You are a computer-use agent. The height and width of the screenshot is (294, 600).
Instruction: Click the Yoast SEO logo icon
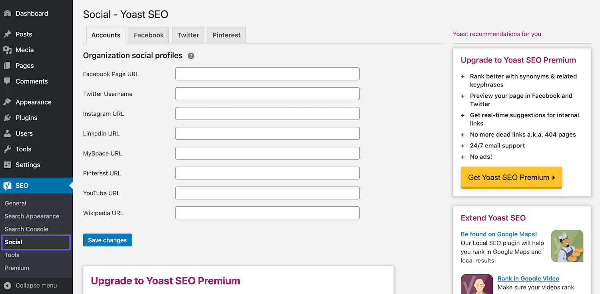(x=8, y=185)
